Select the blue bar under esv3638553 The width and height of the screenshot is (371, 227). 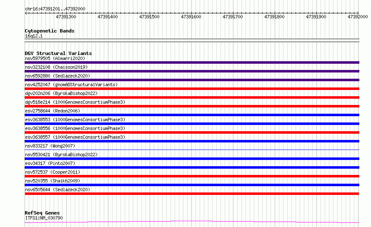tap(192, 124)
